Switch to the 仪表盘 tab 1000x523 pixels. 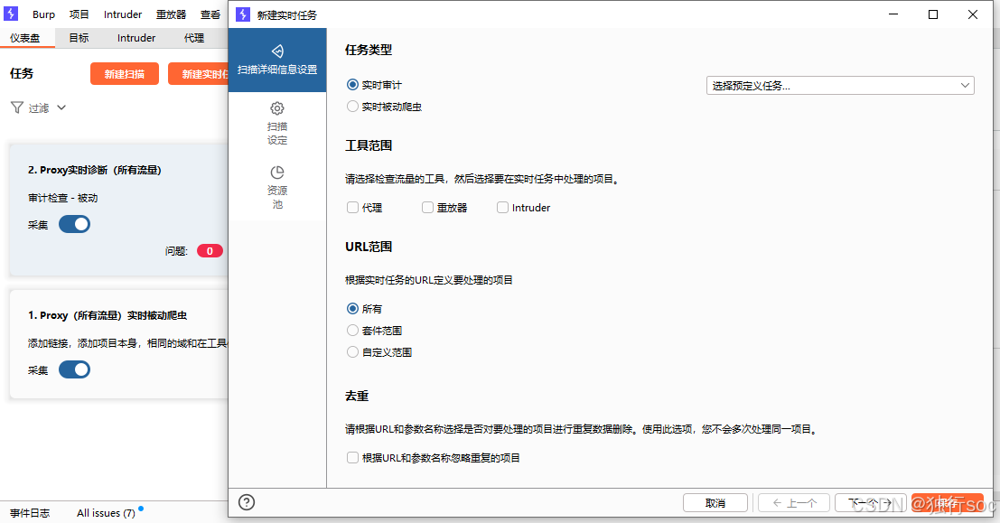[25, 38]
